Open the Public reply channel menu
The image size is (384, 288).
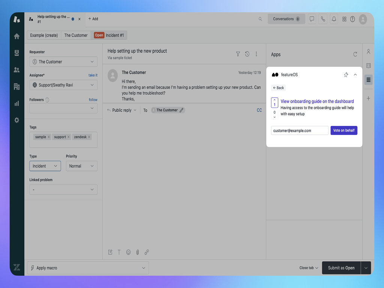[x=122, y=110]
